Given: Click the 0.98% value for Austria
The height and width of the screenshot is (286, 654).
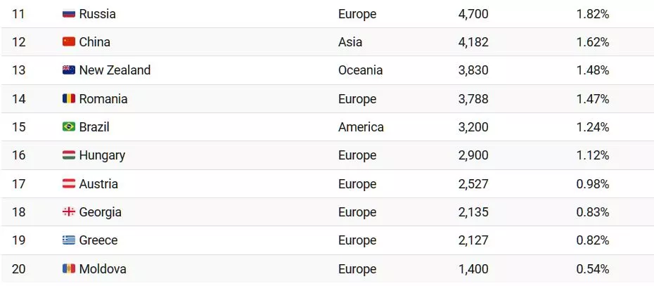Looking at the screenshot, I should (x=592, y=184).
